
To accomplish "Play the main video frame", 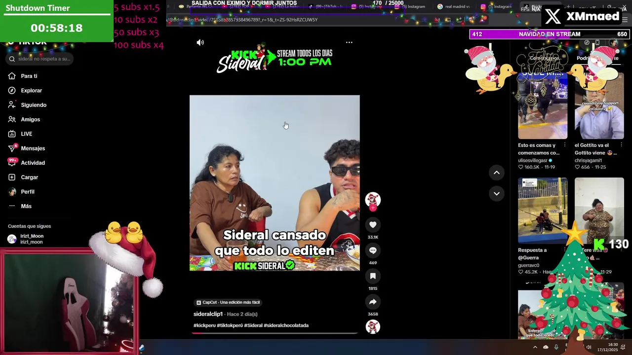I will (275, 183).
